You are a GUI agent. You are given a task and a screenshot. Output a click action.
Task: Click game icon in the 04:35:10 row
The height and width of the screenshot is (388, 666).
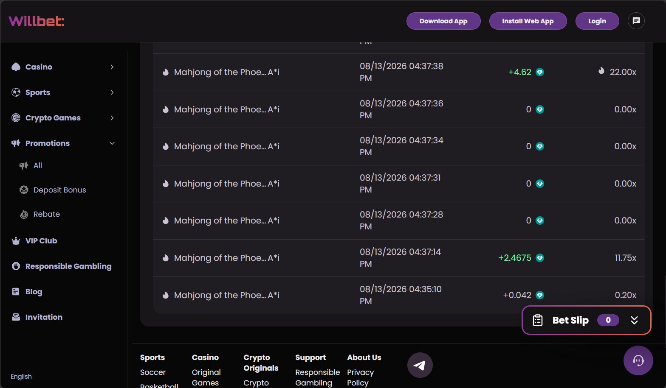166,295
